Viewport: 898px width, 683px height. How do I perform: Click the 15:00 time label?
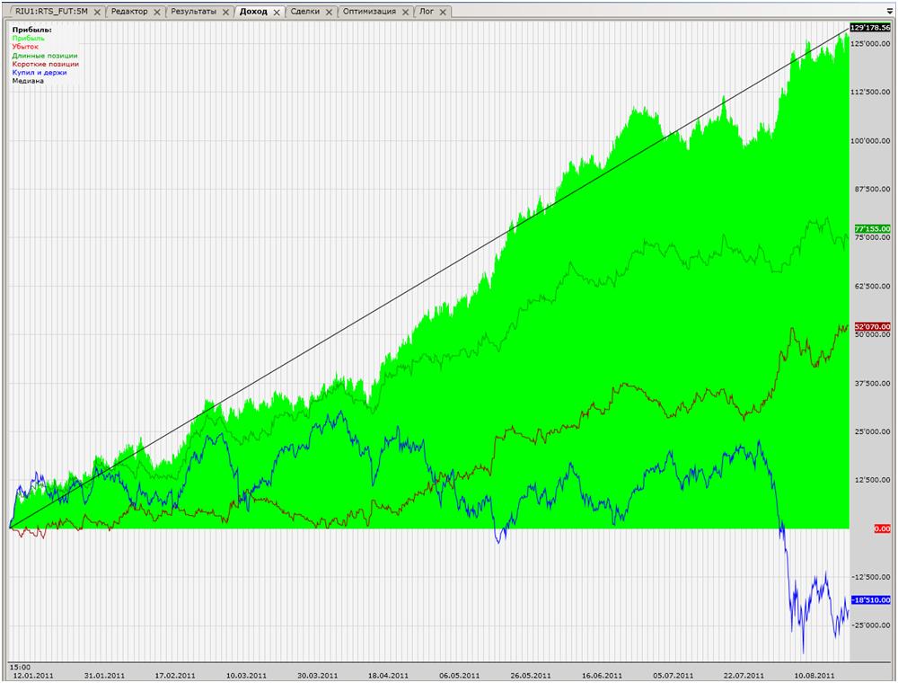click(21, 668)
